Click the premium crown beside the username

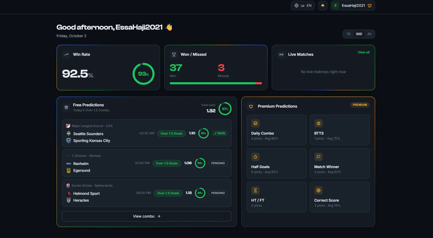click(x=370, y=5)
